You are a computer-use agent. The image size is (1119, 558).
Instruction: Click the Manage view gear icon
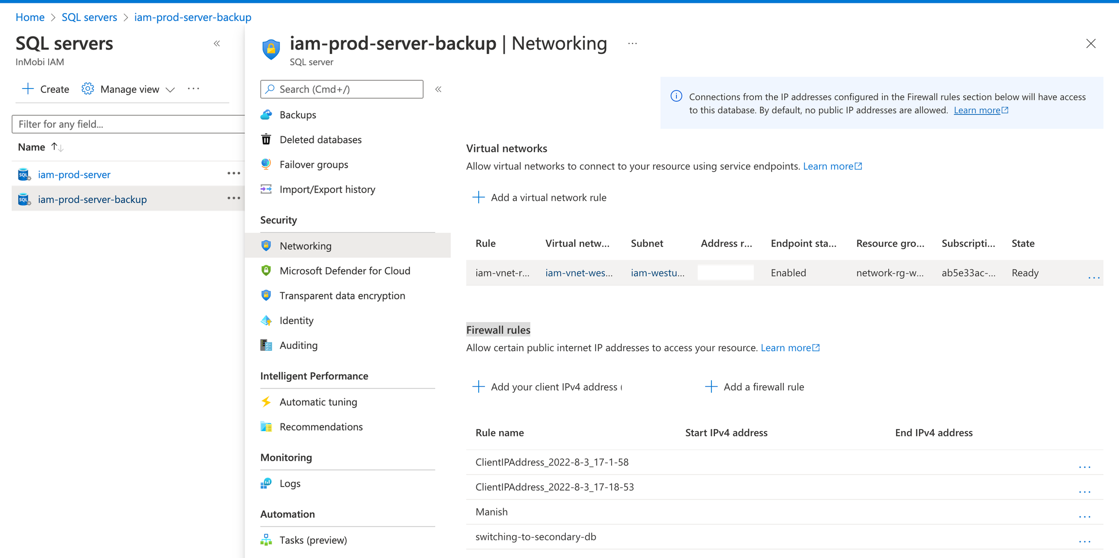(88, 89)
